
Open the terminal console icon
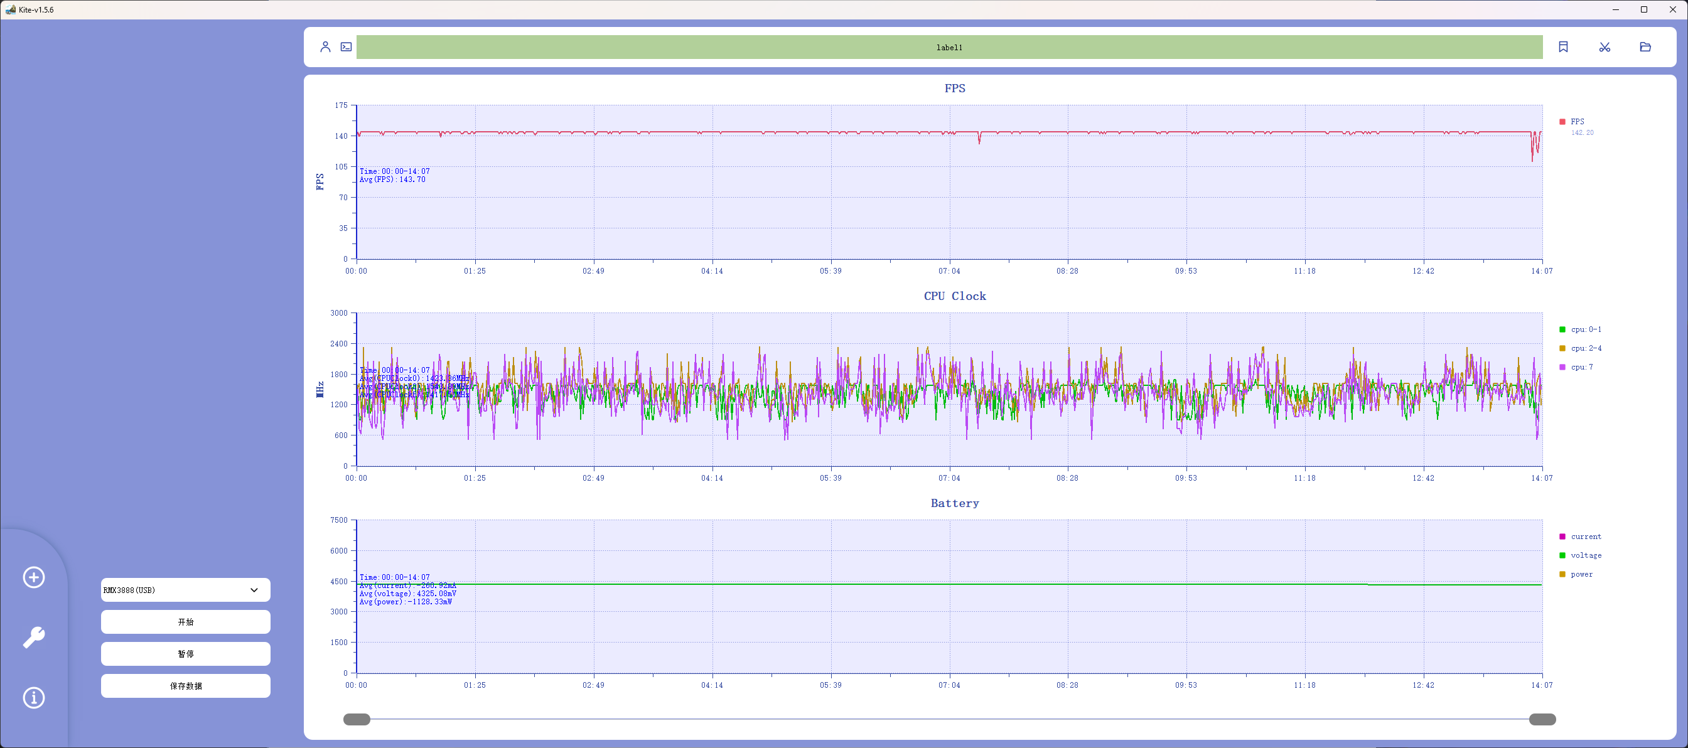tap(346, 46)
